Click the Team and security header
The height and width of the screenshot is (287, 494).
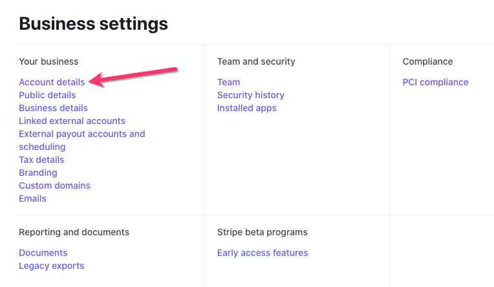(x=256, y=61)
